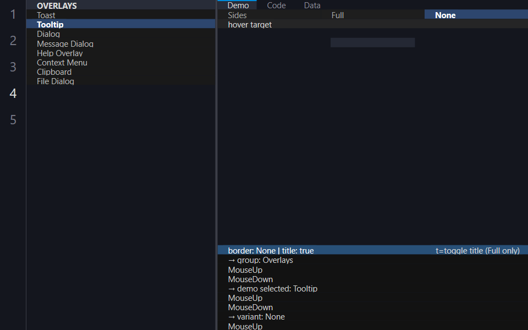Select the Sides border variant

click(269, 15)
